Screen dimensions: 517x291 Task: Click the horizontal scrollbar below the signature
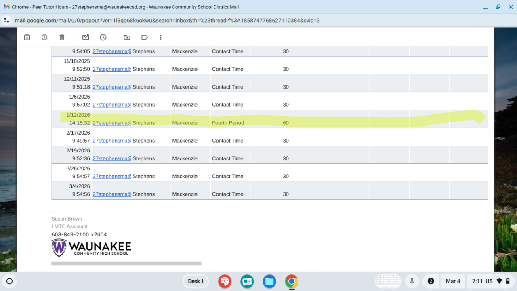coord(126,264)
